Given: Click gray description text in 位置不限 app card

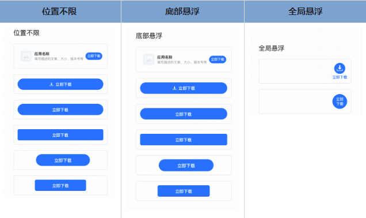Looking at the screenshot, I should tap(59, 59).
